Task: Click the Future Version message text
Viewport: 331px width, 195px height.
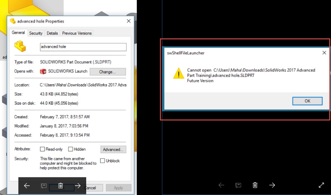Action: [200, 81]
